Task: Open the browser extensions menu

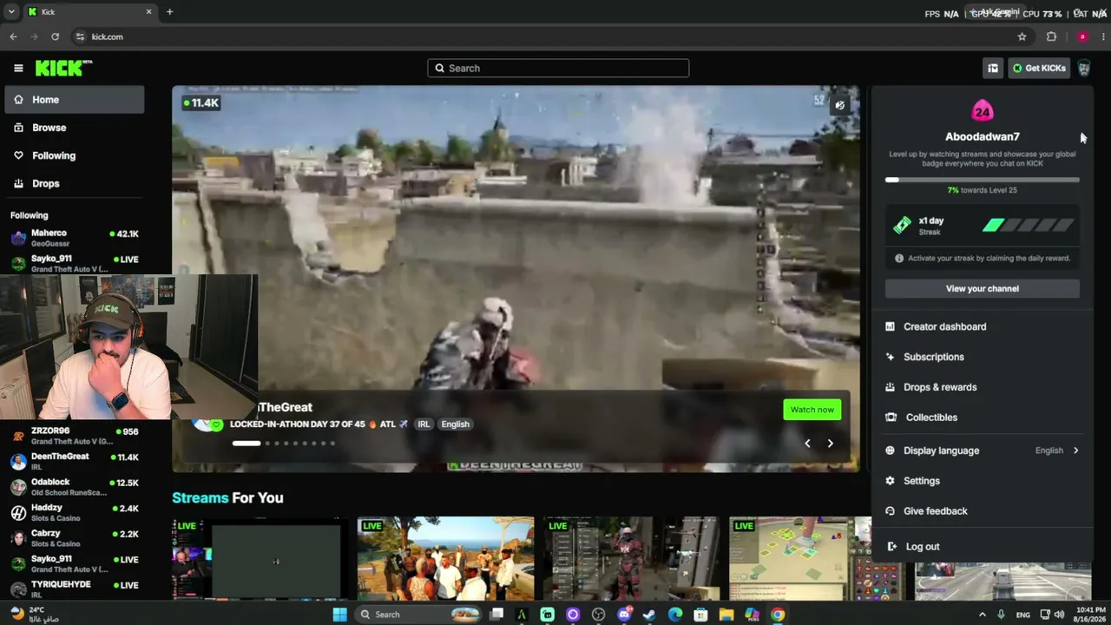Action: click(x=1051, y=36)
